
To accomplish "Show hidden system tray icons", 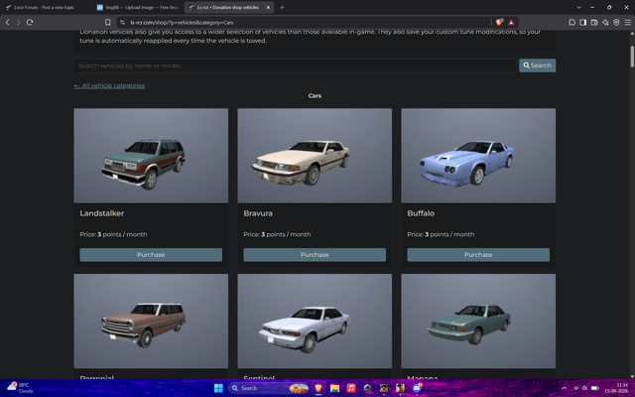I will point(565,388).
